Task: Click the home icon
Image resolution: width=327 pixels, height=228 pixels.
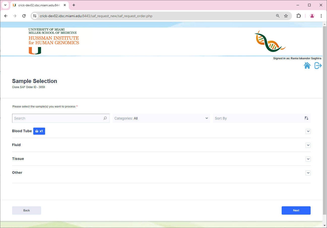Action: tap(307, 65)
